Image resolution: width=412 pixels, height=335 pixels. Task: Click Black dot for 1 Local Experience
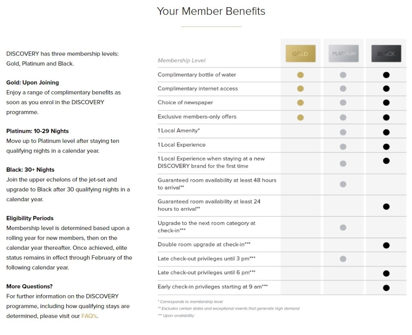(x=386, y=146)
